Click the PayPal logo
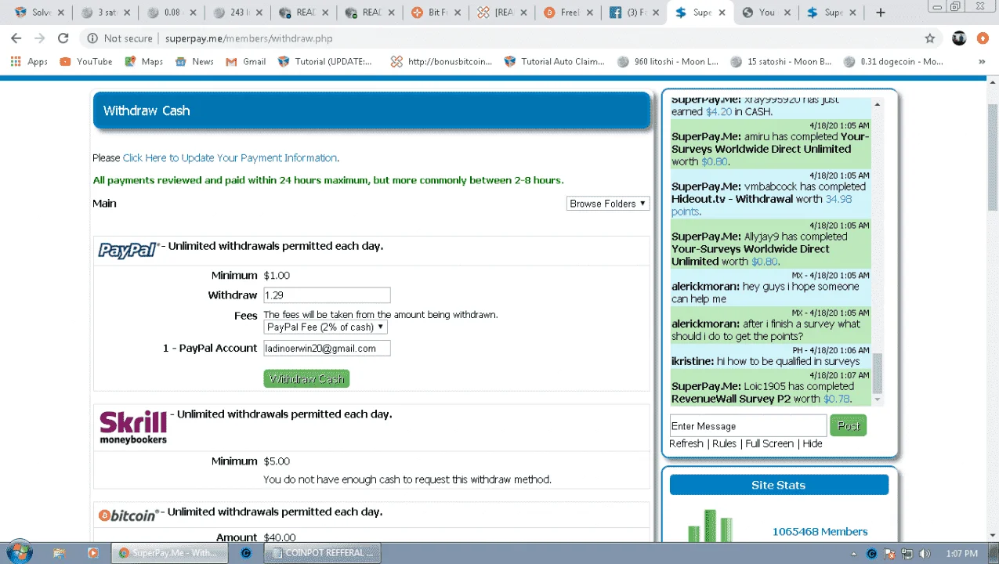 coord(128,250)
